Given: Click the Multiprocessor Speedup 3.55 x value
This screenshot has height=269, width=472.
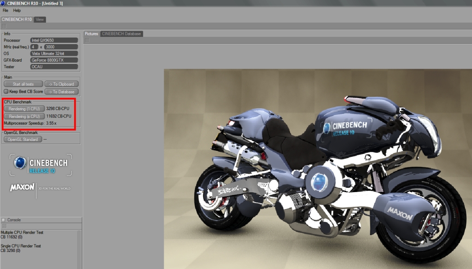Looking at the screenshot, I should point(51,123).
